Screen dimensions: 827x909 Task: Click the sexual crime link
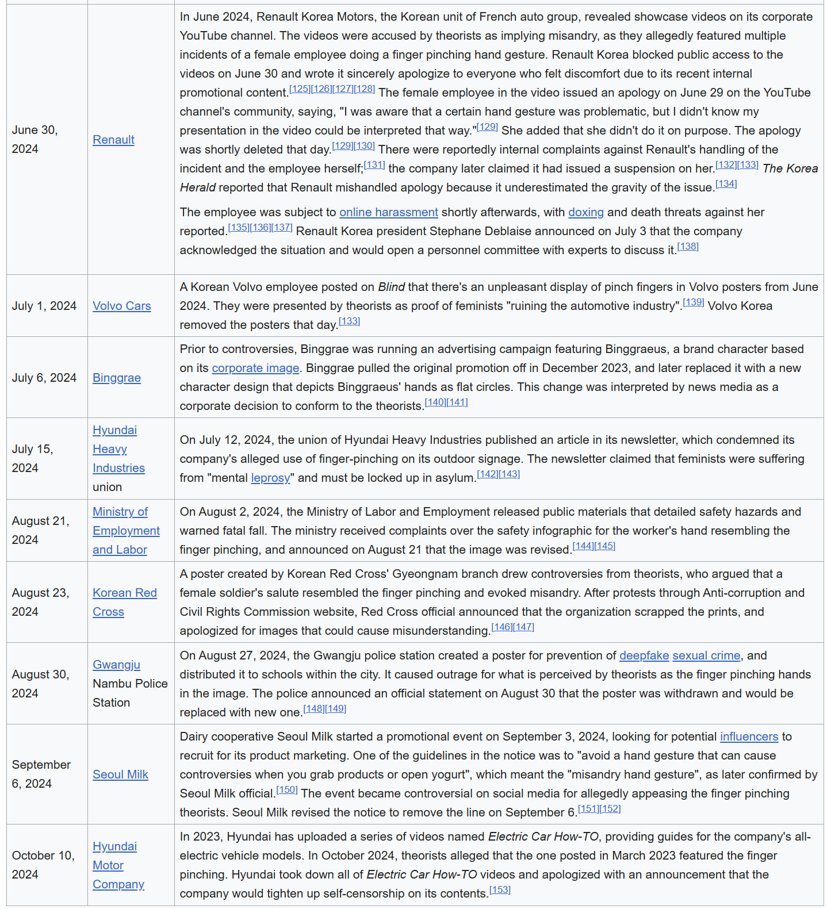[x=706, y=655]
